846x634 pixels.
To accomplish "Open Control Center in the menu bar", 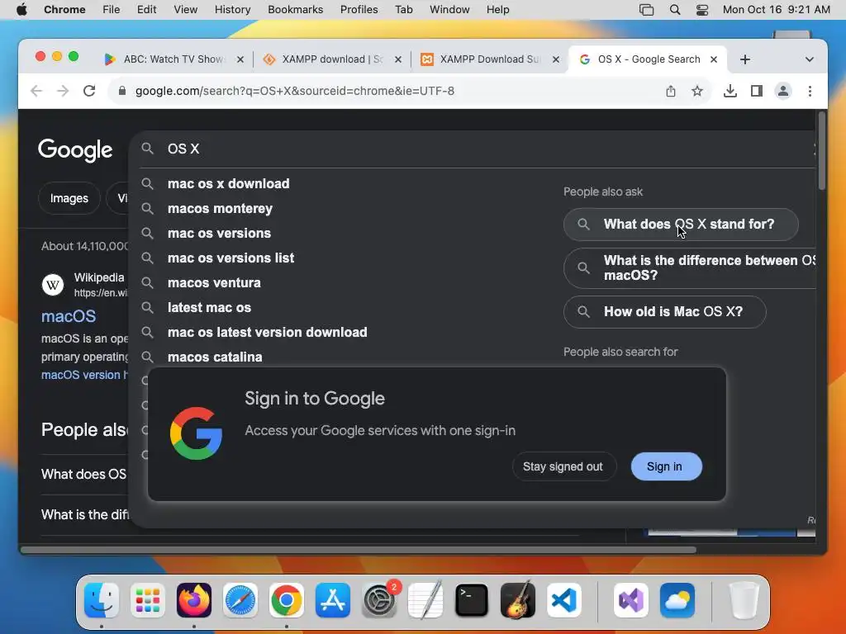I will tap(702, 10).
